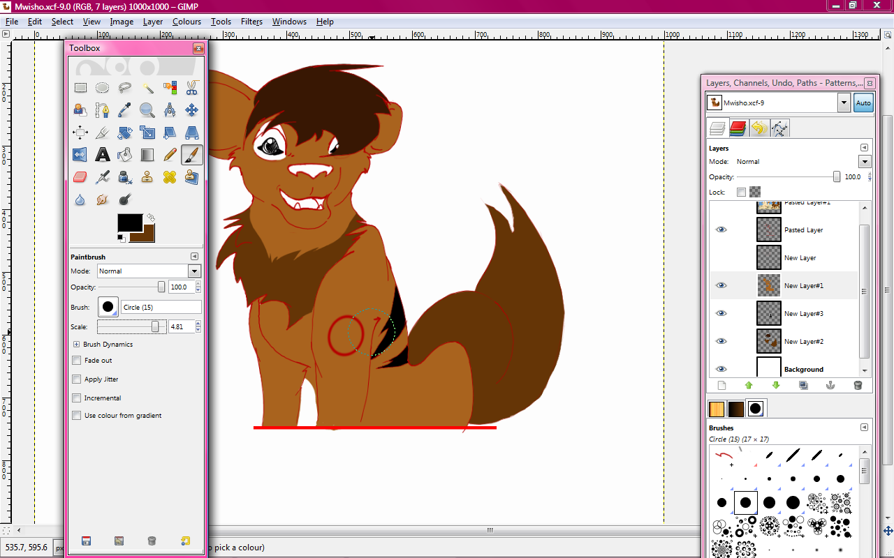
Task: Enable the Fade out checkbox
Action: click(77, 361)
